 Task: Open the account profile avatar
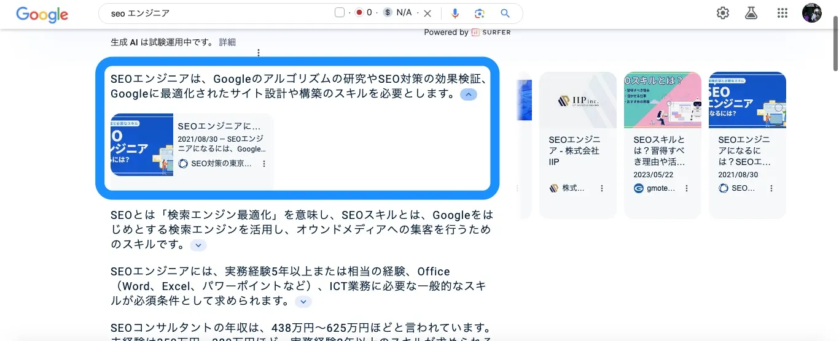(x=812, y=13)
